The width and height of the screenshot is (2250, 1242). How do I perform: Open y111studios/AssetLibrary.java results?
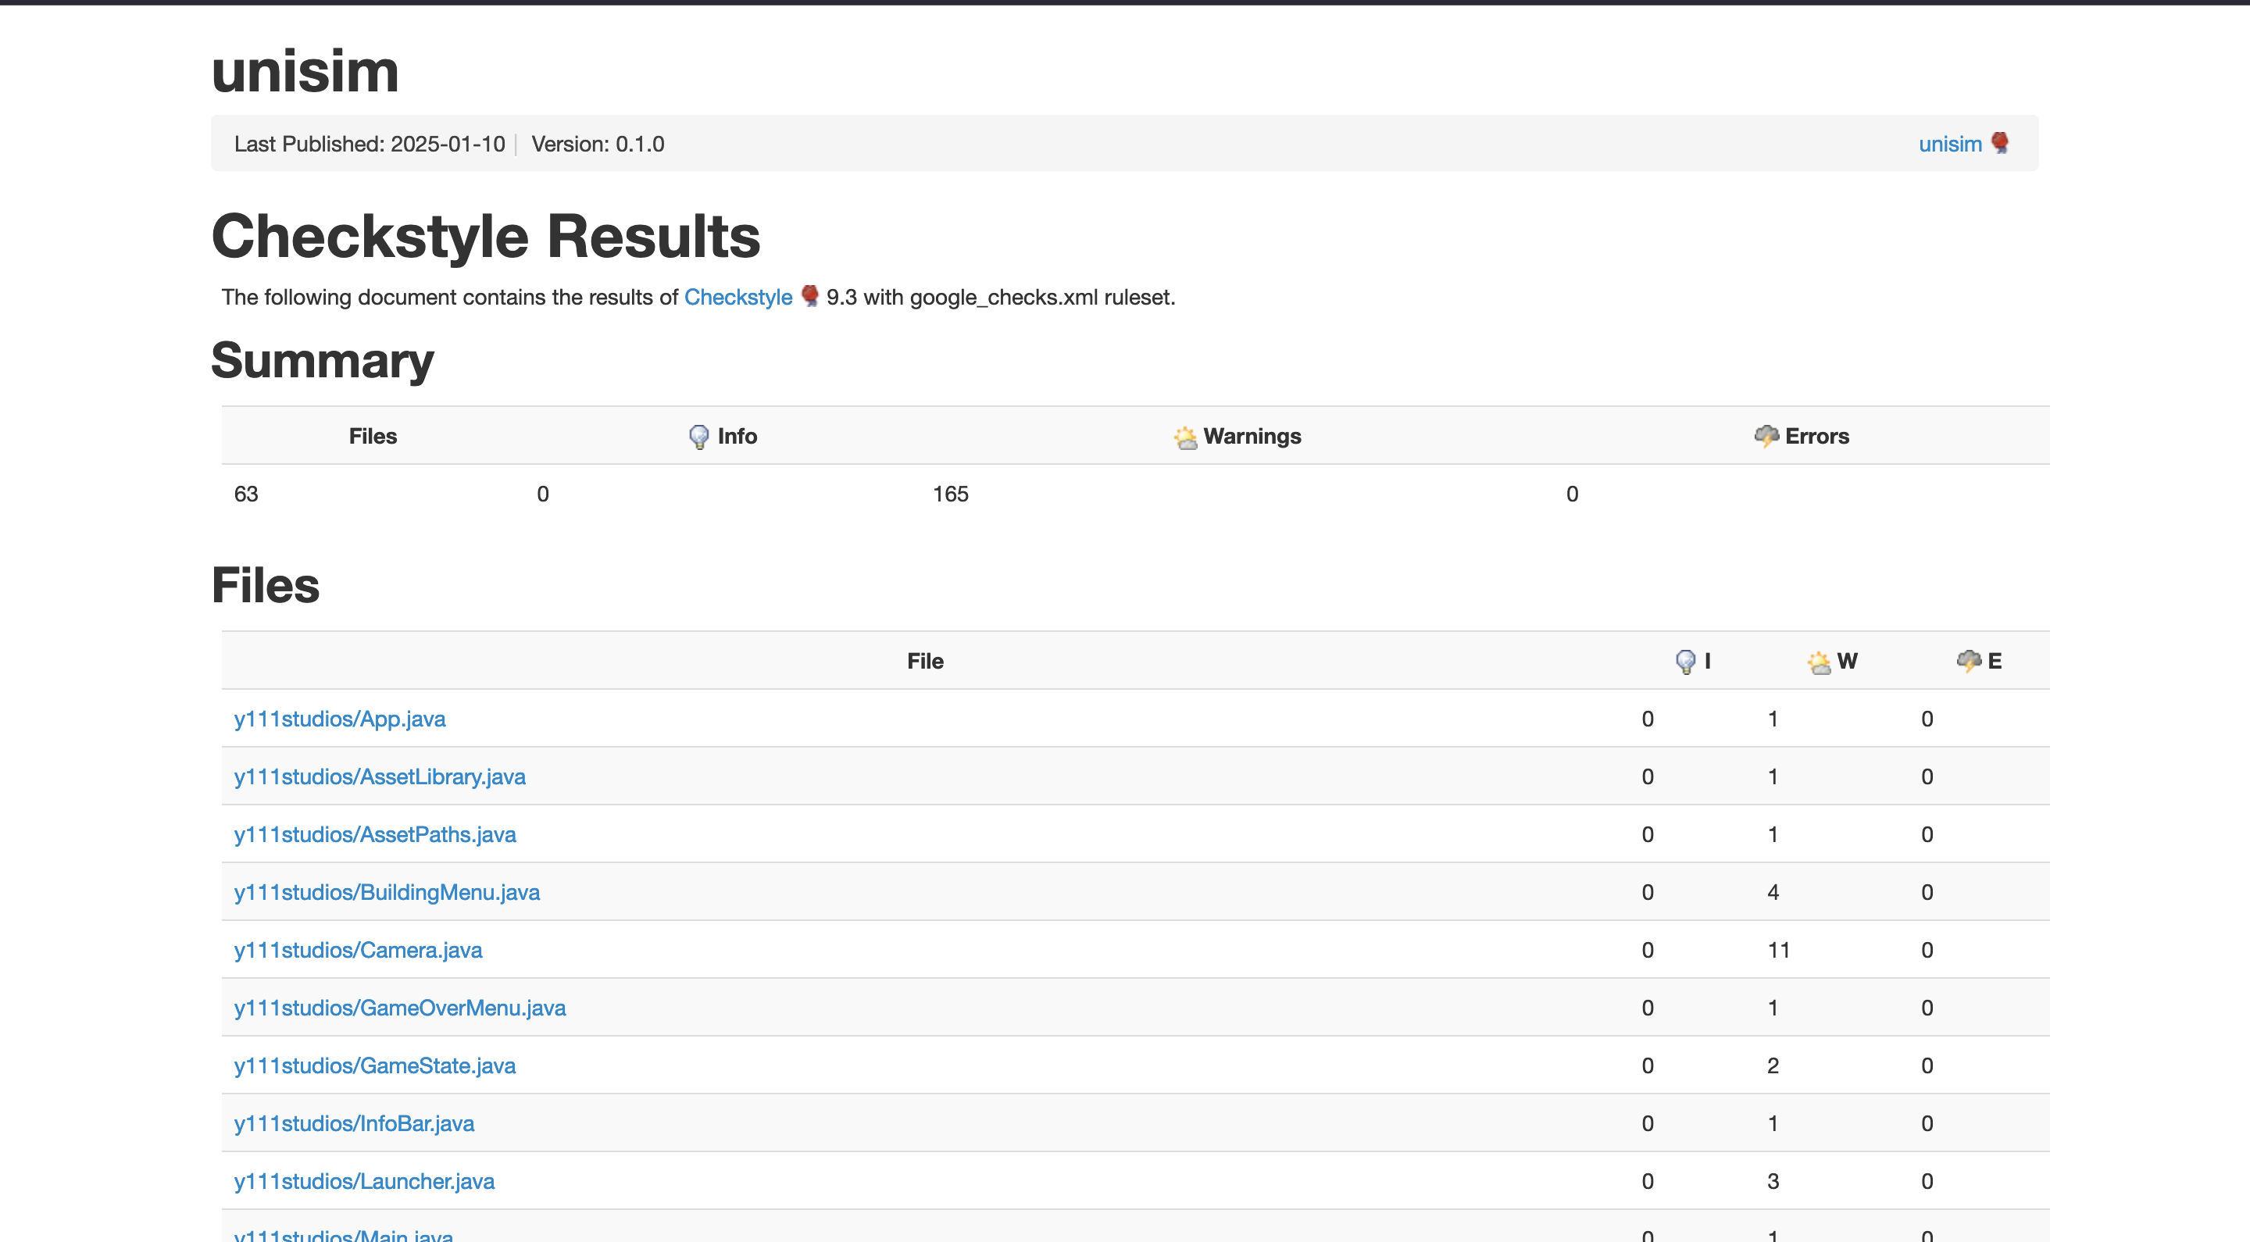[379, 776]
